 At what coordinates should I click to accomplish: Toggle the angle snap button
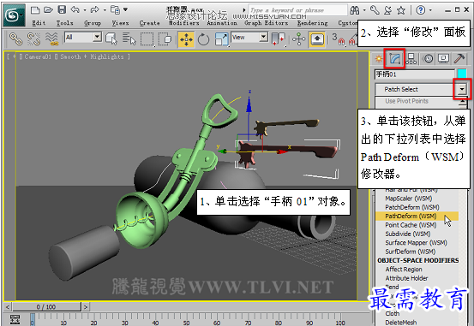[x=352, y=40]
